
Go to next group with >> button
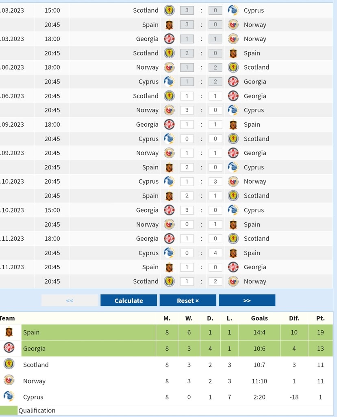tap(247, 301)
